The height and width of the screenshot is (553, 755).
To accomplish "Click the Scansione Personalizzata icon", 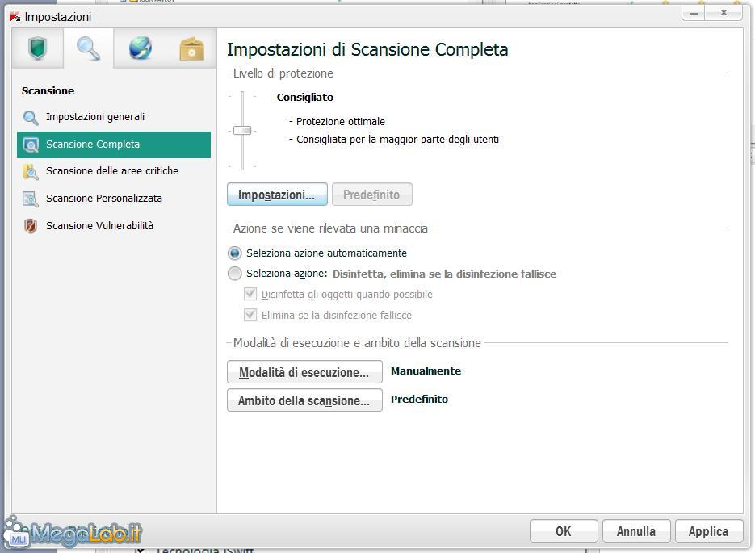I will [x=31, y=199].
